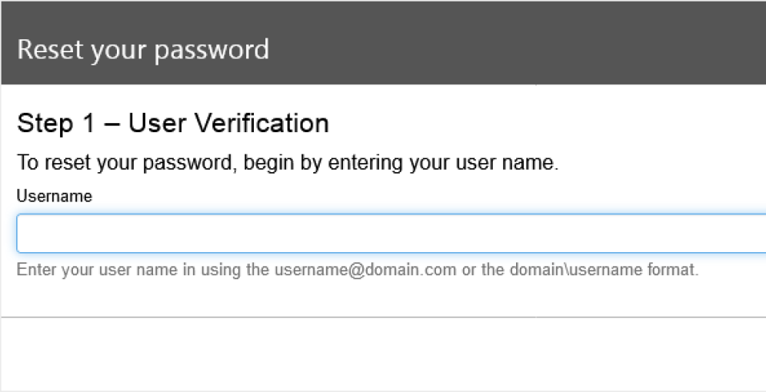Select the Username field label

coord(55,196)
